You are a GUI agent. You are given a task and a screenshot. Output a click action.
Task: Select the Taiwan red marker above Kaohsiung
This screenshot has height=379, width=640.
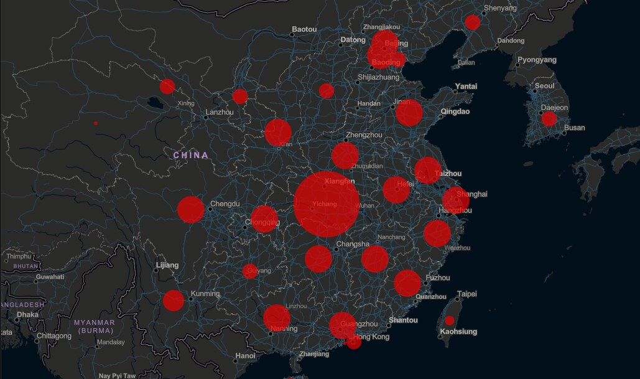click(449, 321)
